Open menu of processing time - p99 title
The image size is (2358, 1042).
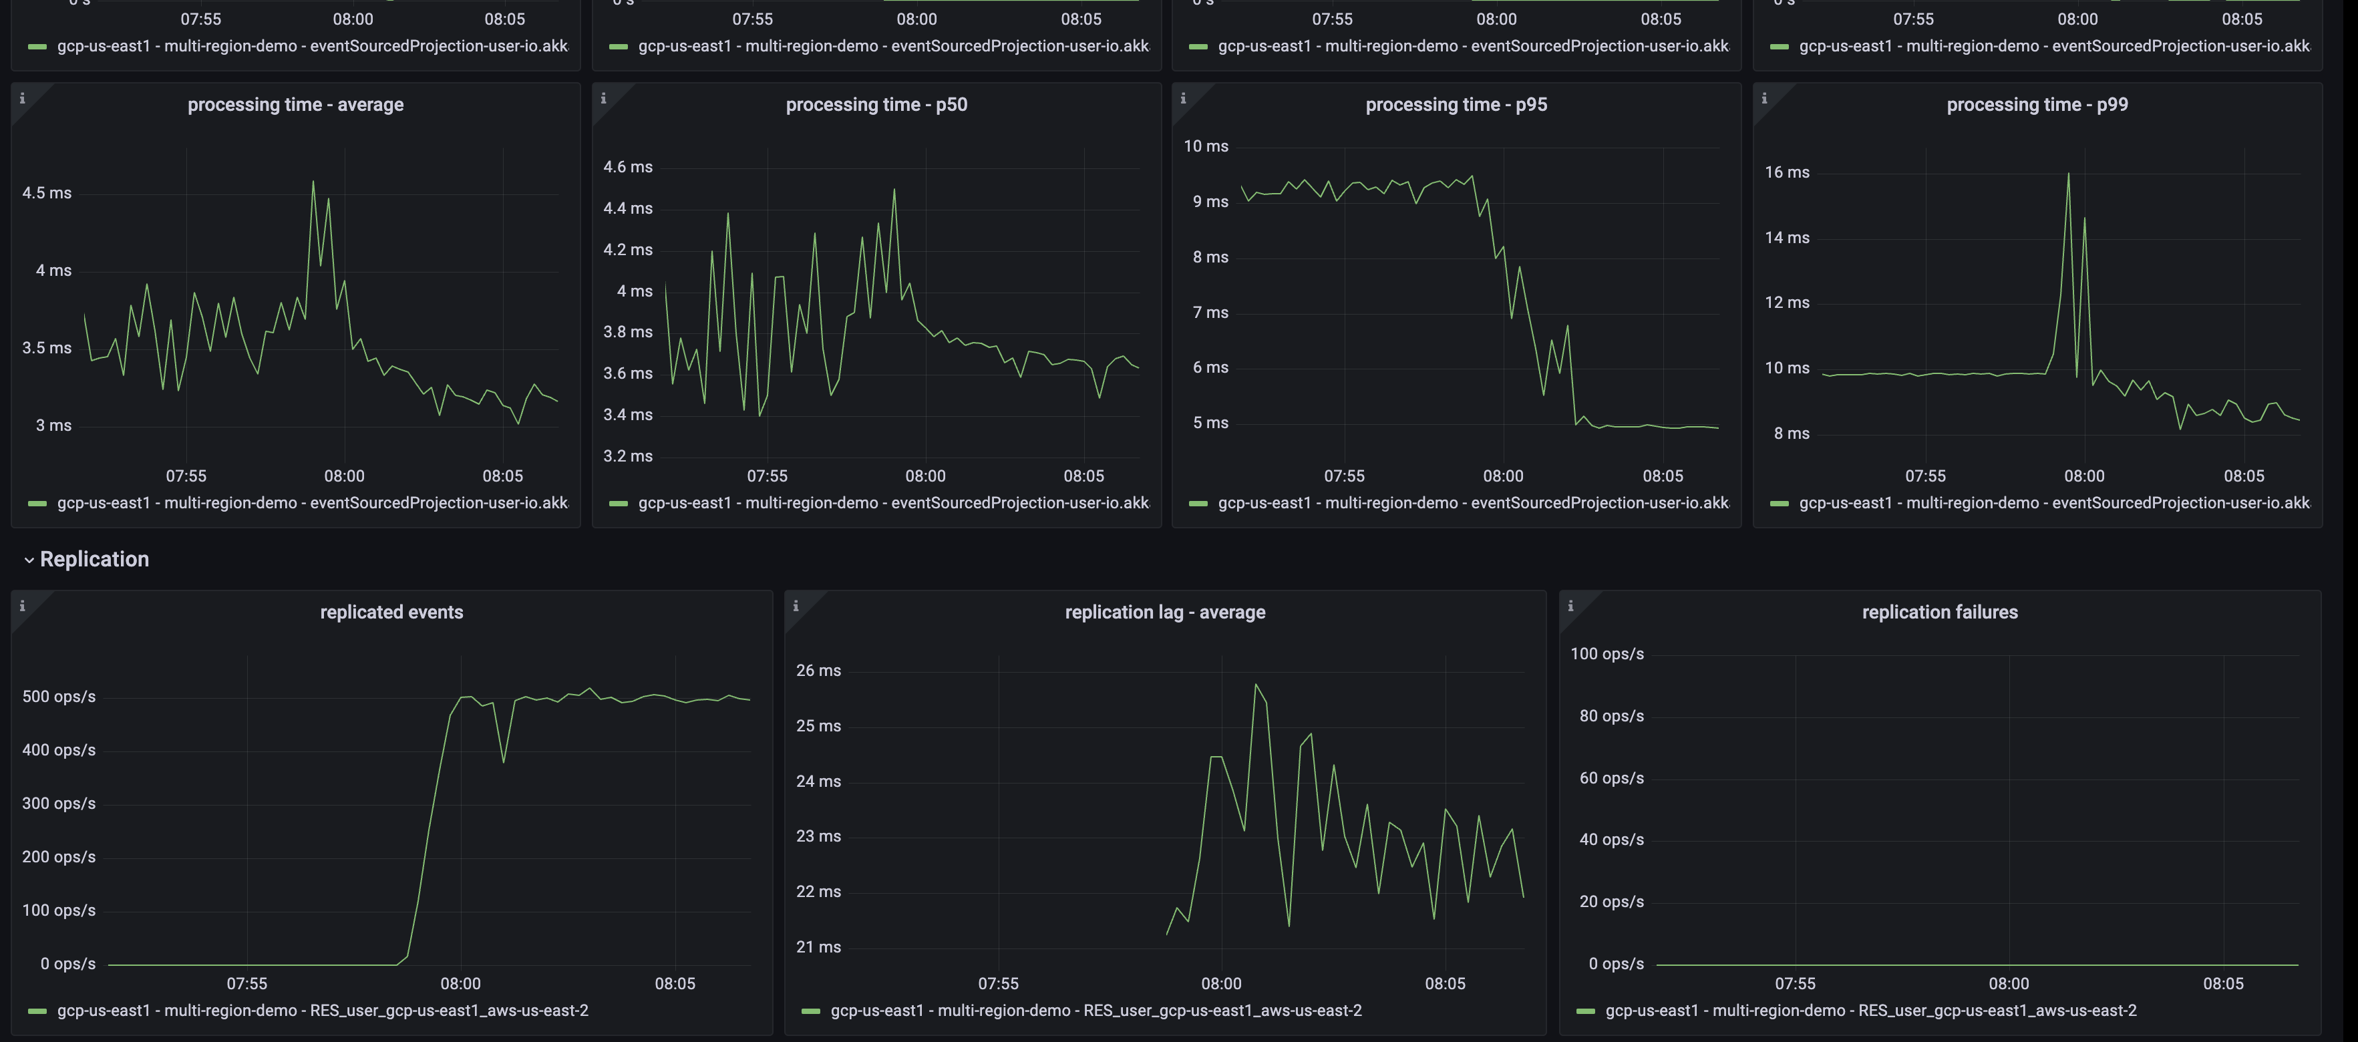click(x=2037, y=104)
